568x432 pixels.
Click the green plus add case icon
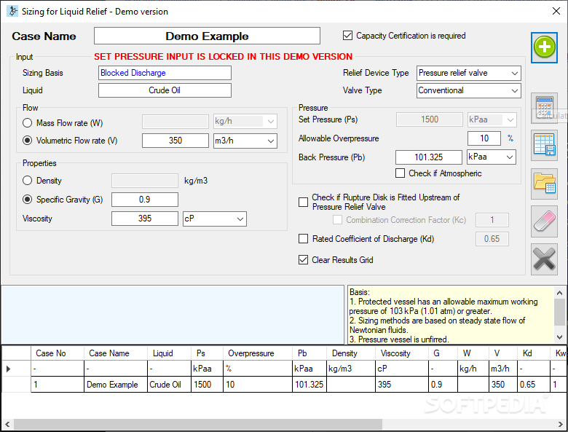coord(544,47)
